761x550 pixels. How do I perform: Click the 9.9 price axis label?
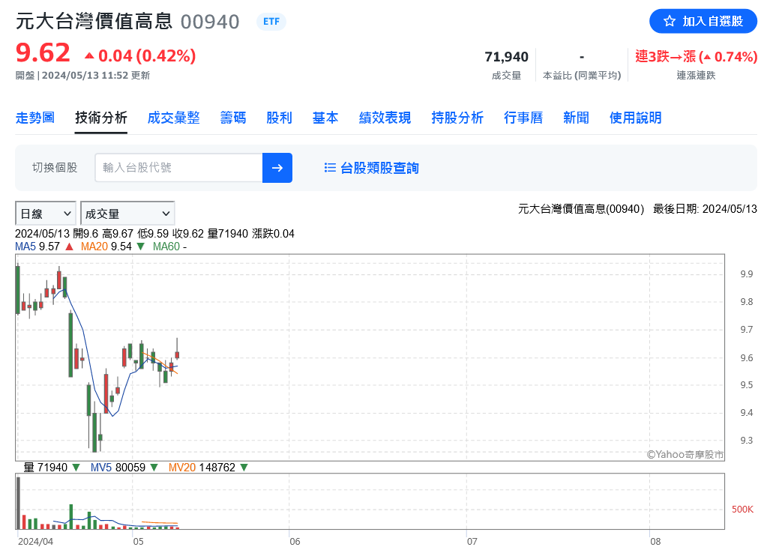pos(747,274)
